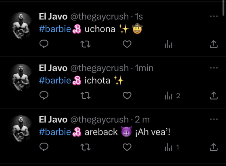The height and width of the screenshot is (166, 226).
Task: Repost the 'ichota' tweet
Action: 86,95
